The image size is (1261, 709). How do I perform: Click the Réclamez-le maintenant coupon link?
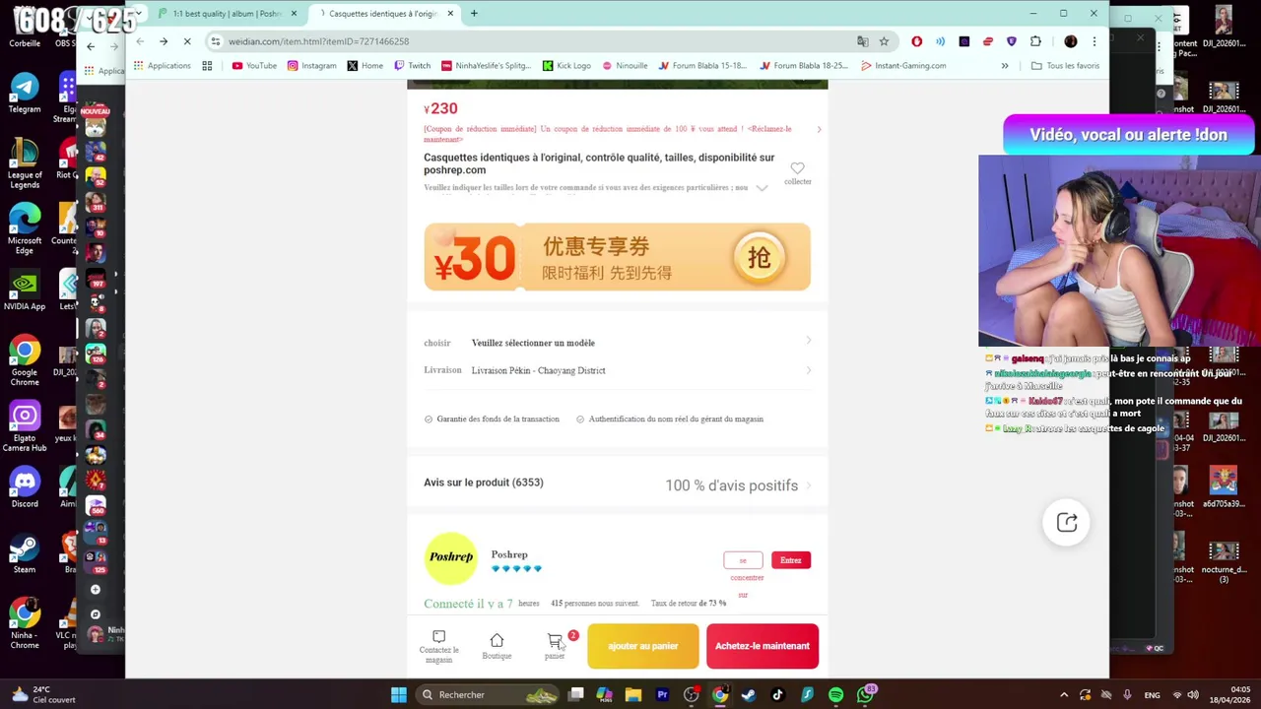click(x=608, y=134)
